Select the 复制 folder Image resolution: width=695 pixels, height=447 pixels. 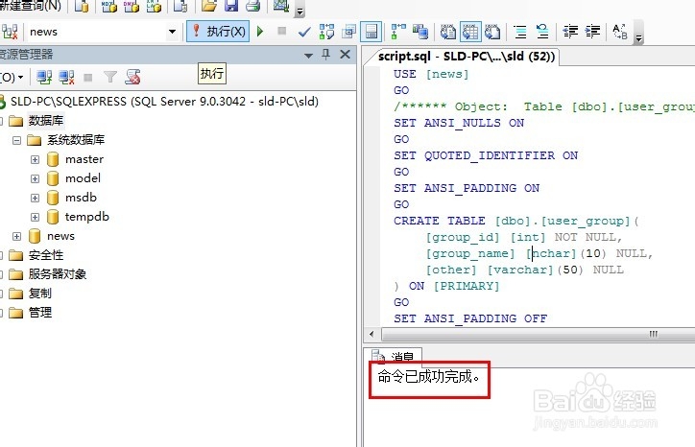40,294
